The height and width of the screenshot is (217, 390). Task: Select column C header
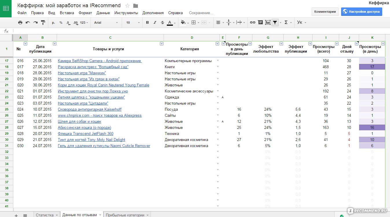[x=110, y=38]
